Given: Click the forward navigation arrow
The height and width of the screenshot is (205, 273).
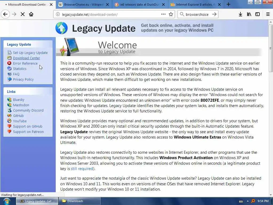Looking at the screenshot, I should (14, 14).
